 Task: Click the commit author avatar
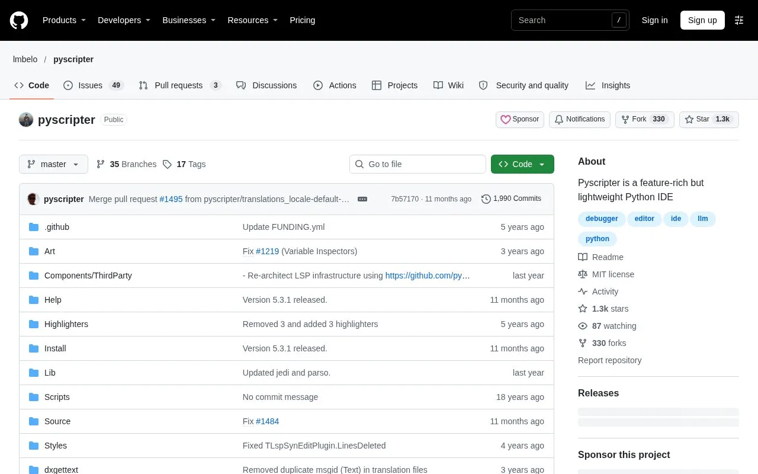click(33, 199)
